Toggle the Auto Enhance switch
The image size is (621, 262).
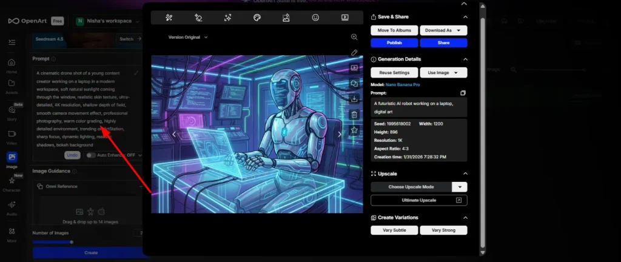click(x=91, y=155)
